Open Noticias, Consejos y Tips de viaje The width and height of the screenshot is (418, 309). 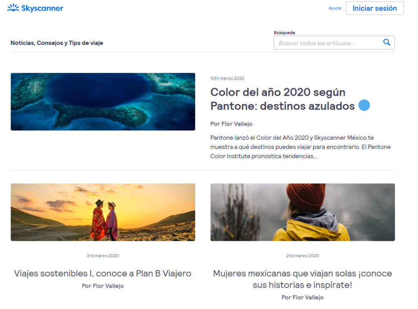(57, 43)
